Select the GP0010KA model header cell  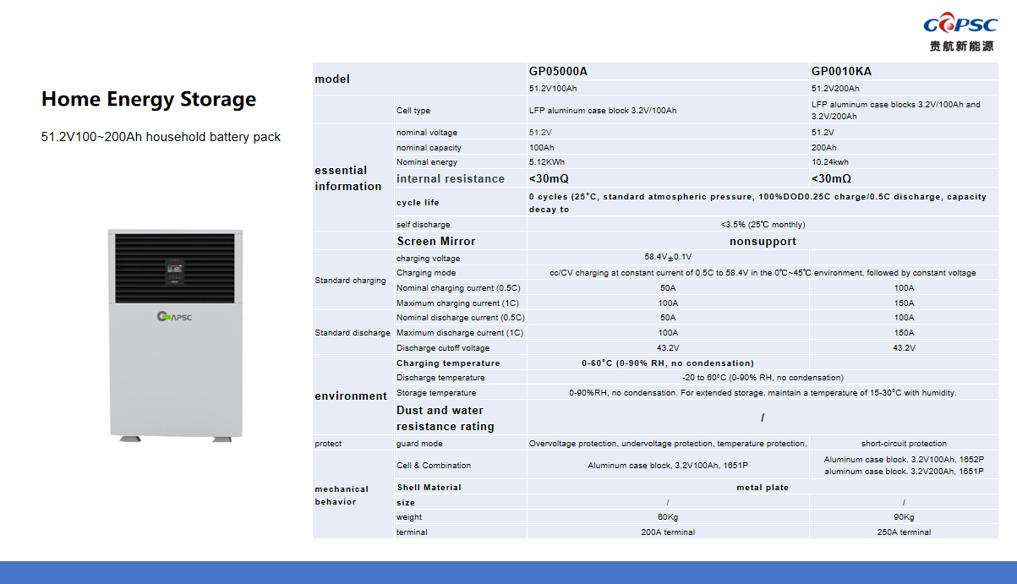pos(841,72)
